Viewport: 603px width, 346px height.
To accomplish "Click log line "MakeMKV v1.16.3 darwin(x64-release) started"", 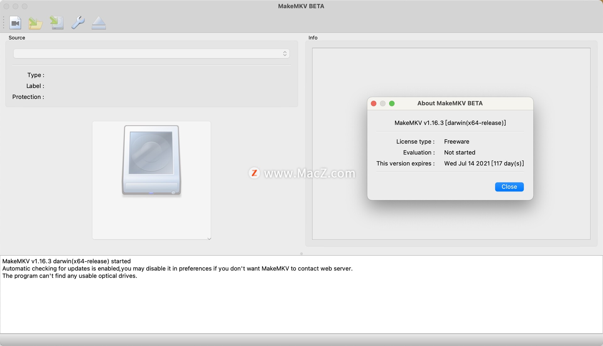I will 67,261.
